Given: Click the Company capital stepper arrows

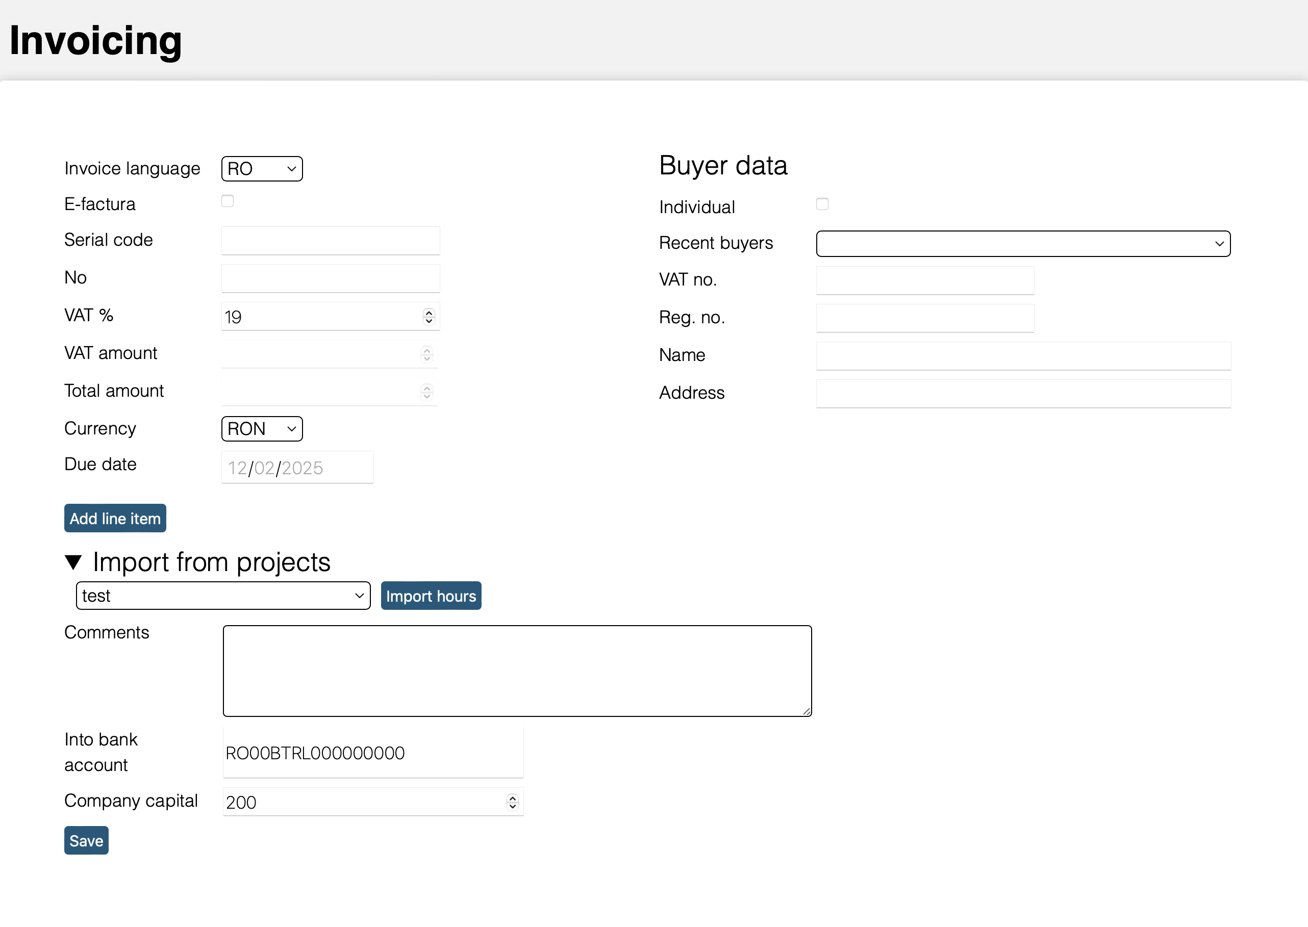Looking at the screenshot, I should [x=512, y=802].
